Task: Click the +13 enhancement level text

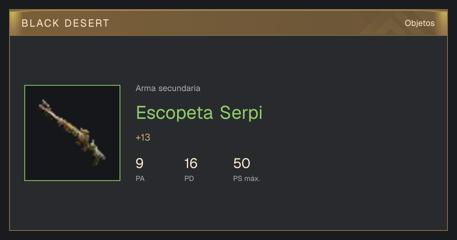Action: pyautogui.click(x=143, y=138)
